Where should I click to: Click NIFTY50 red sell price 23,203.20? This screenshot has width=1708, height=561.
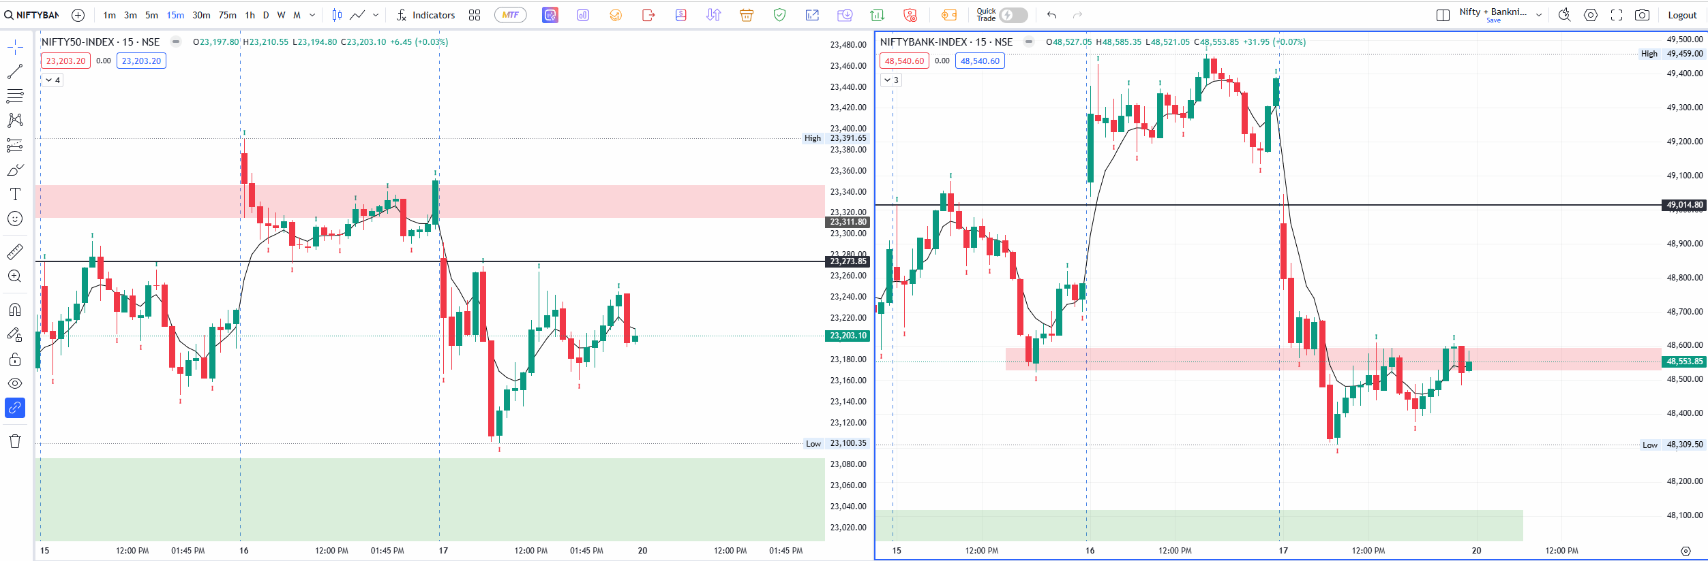click(x=66, y=61)
